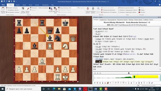This screenshot has height=91, width=161.
Task: Open the LiveBook tab
Action: point(146,20)
